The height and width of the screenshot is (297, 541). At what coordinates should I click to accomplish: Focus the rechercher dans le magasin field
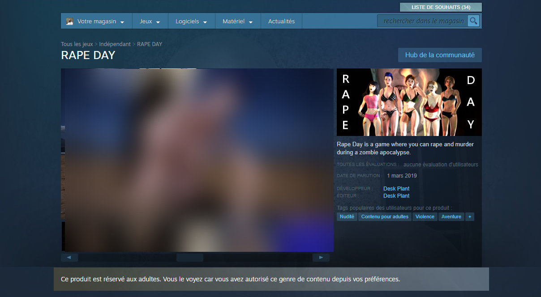point(423,21)
